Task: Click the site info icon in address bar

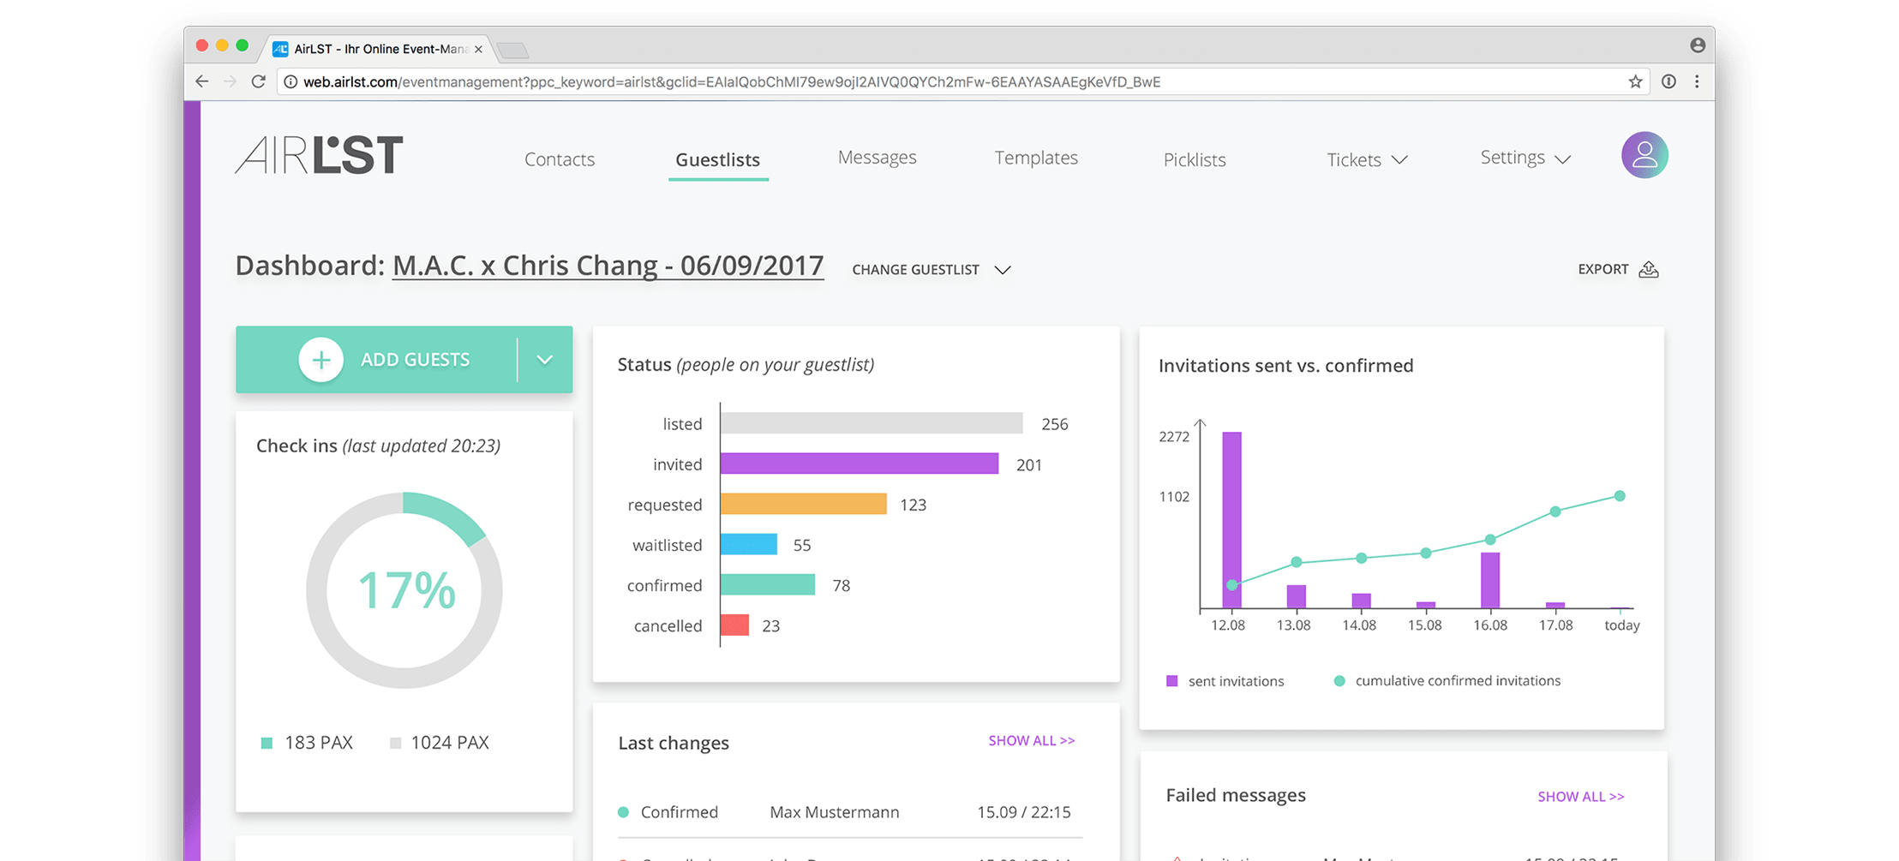Action: pos(291,81)
